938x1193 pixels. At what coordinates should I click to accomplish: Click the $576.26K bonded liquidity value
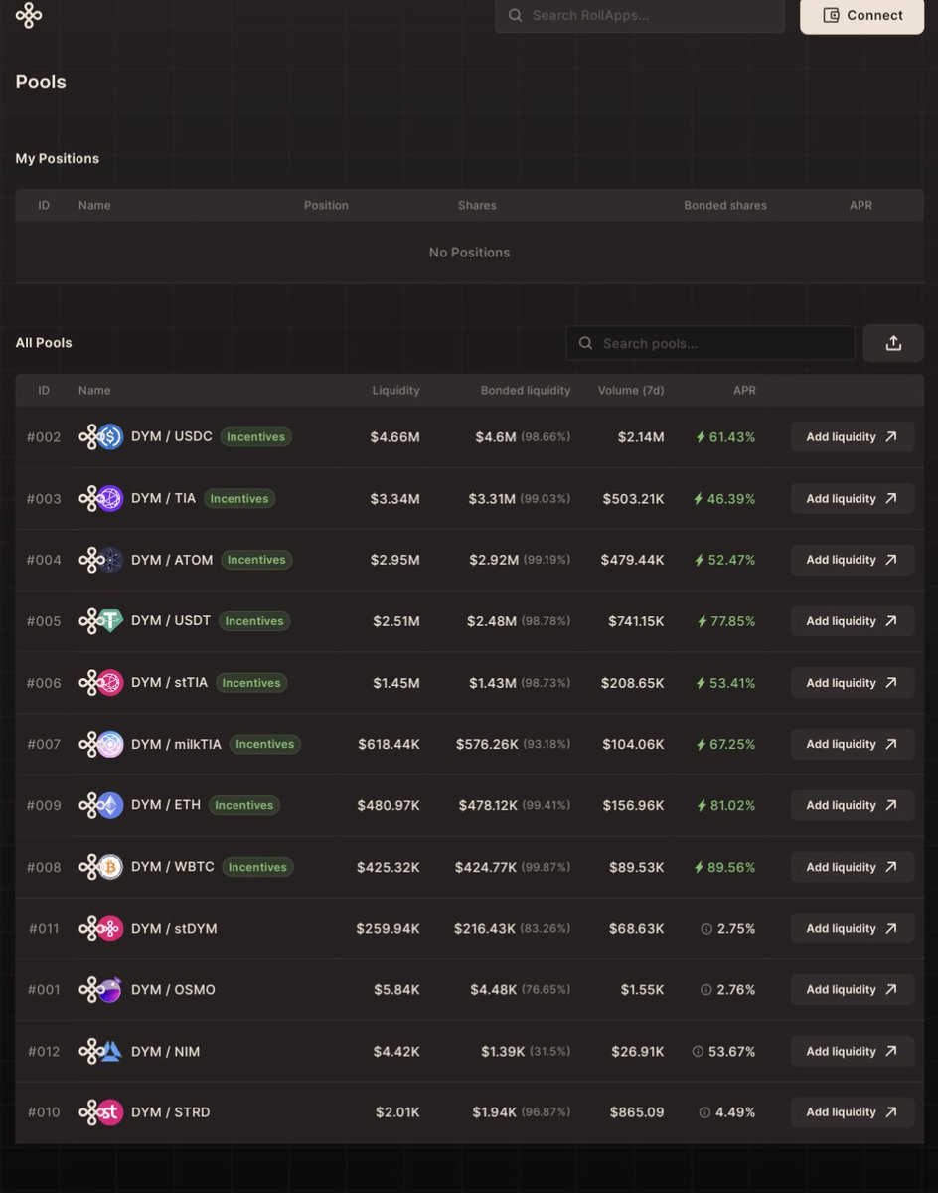pos(487,744)
